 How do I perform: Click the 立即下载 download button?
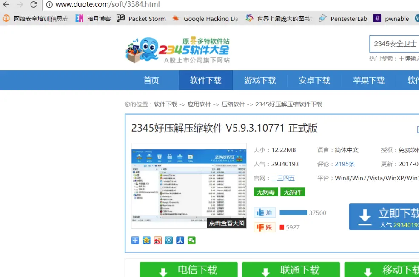coord(384,217)
